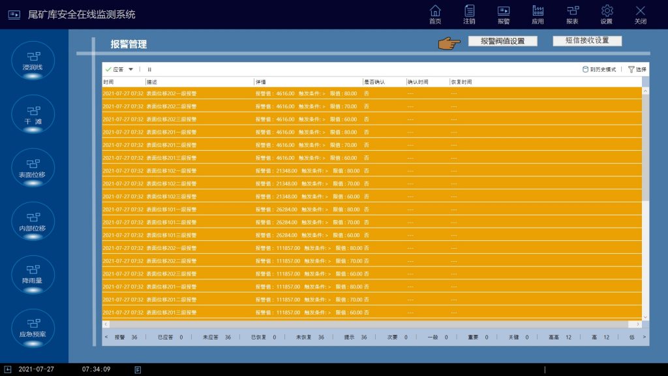Open the 表面位移 sidebar module
Viewport: 668px width, 376px height.
click(33, 168)
